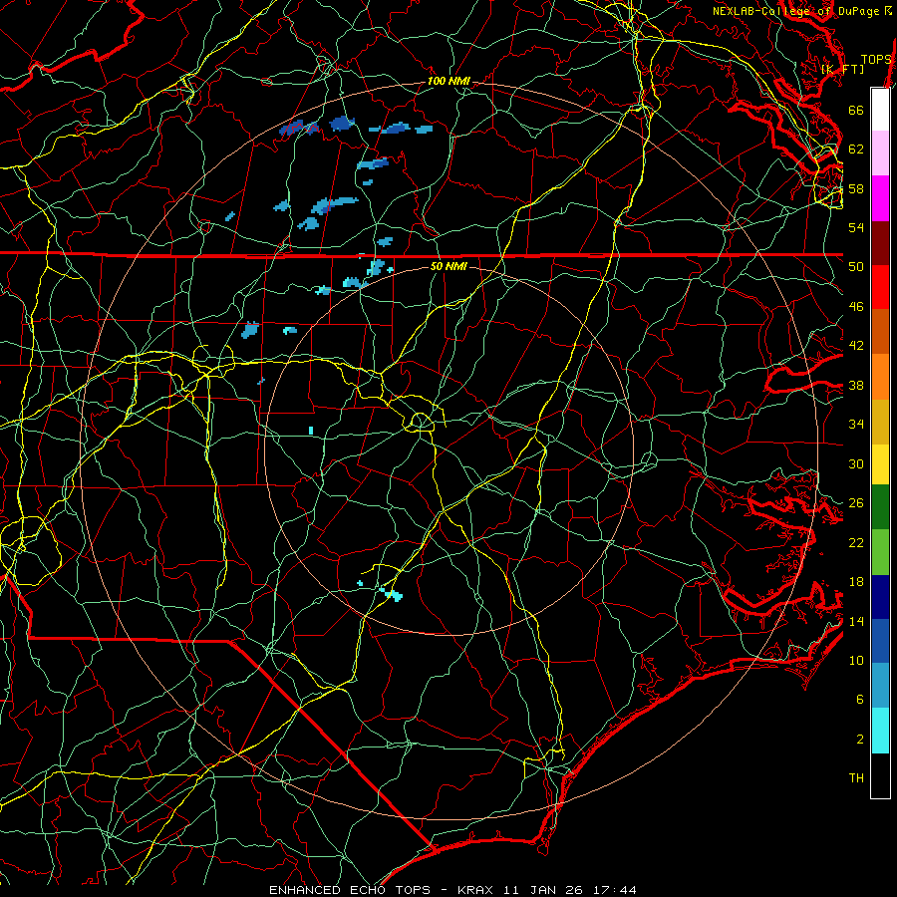Click the legend value "54"
897x897 pixels.
pos(856,227)
